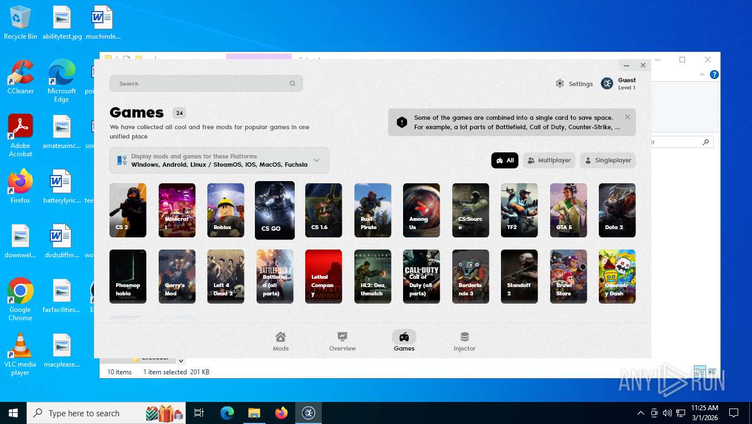Select Microsoft Edge desktop shortcut
752x424 pixels.
coord(62,81)
